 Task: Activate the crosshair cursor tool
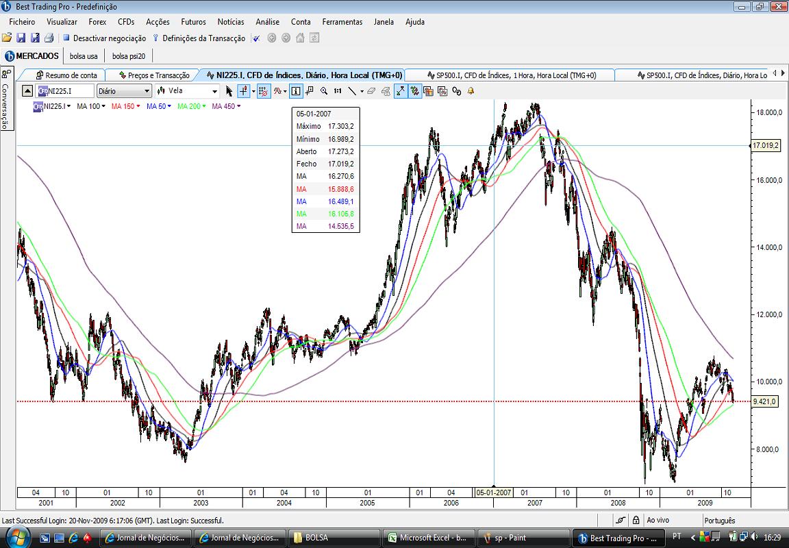click(x=244, y=91)
